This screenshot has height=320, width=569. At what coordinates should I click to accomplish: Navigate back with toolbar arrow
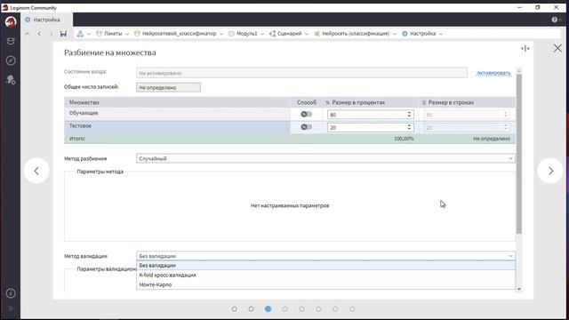(x=39, y=34)
